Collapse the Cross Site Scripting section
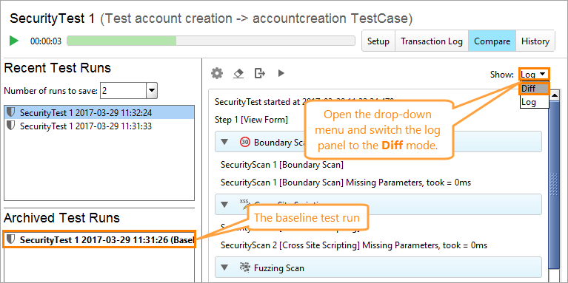Viewport: 568px width, 283px height. click(x=224, y=205)
